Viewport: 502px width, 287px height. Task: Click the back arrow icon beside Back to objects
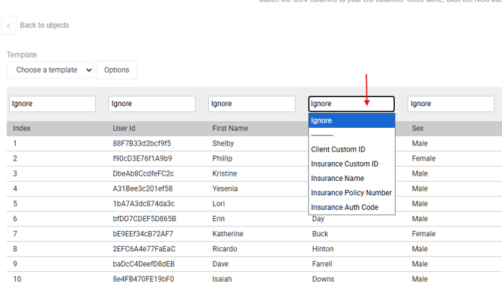tap(9, 25)
